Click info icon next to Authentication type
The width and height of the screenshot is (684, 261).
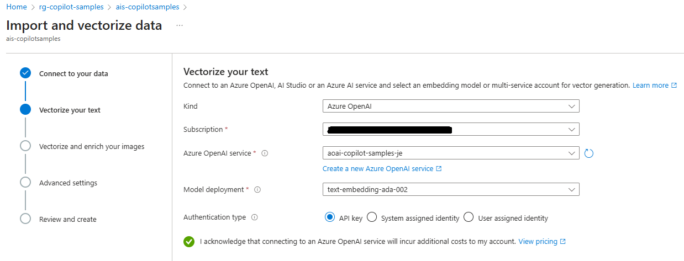click(254, 217)
